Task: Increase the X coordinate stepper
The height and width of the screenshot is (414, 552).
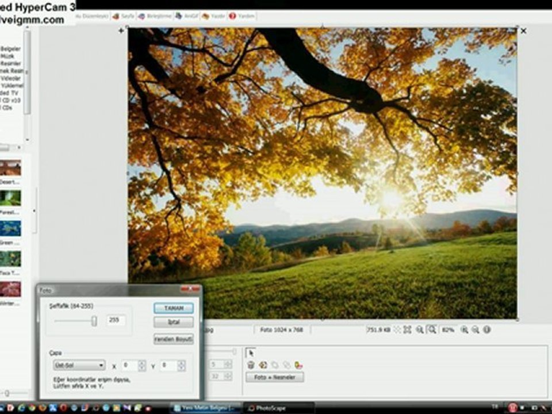Action: coord(142,363)
